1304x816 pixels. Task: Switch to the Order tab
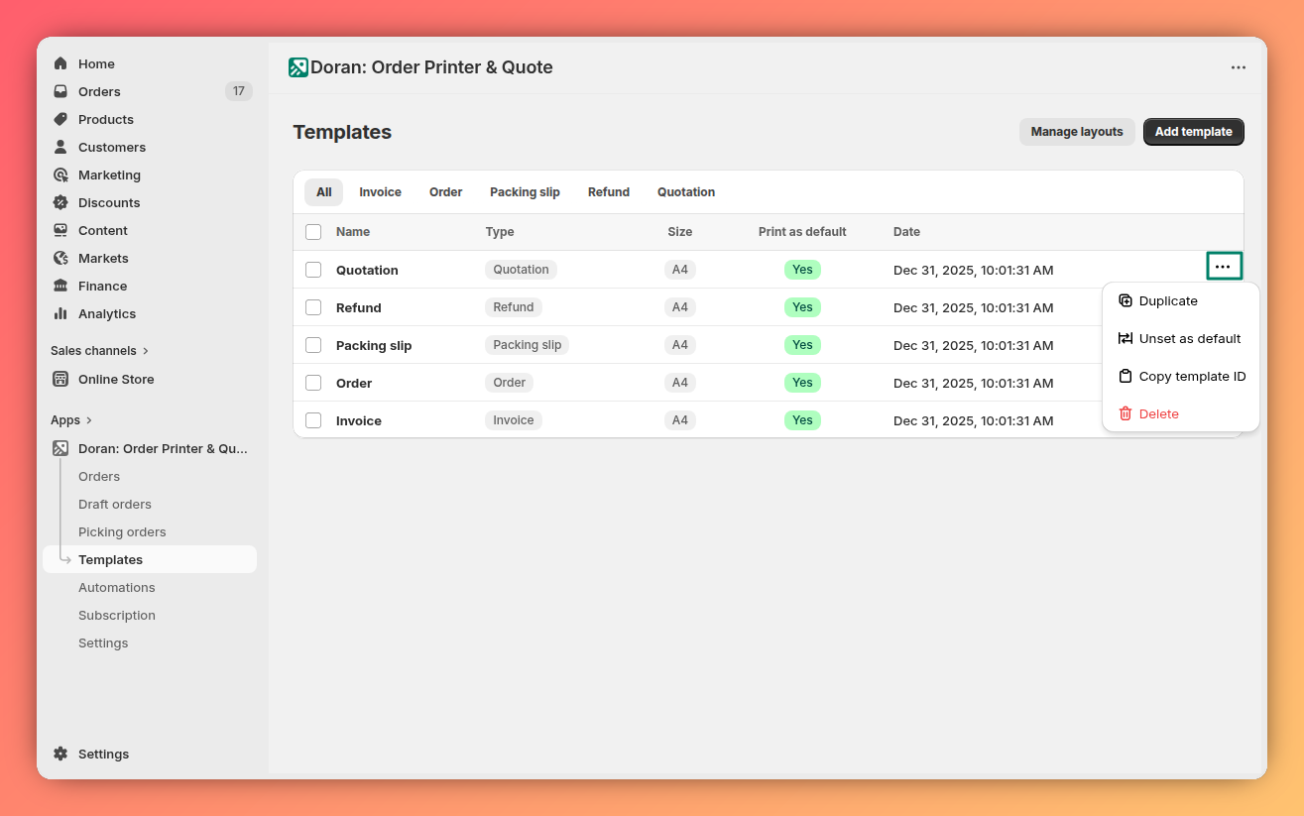click(446, 192)
